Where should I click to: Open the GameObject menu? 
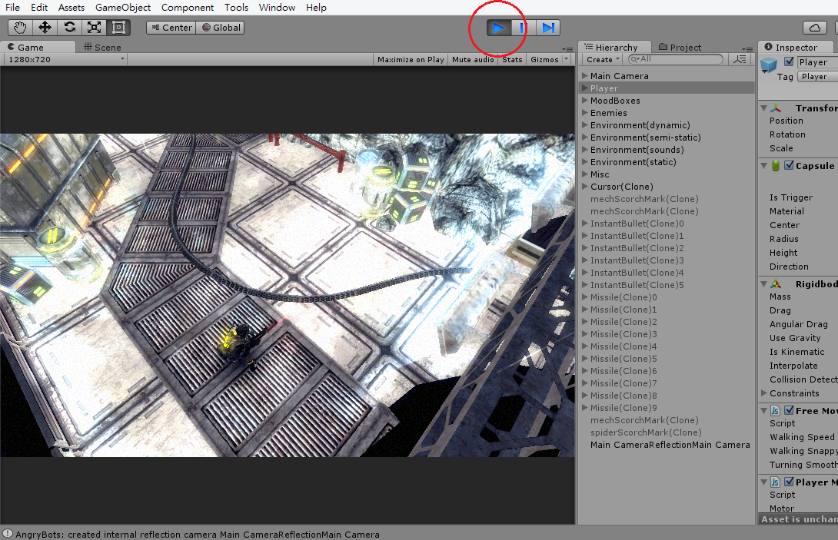click(123, 8)
